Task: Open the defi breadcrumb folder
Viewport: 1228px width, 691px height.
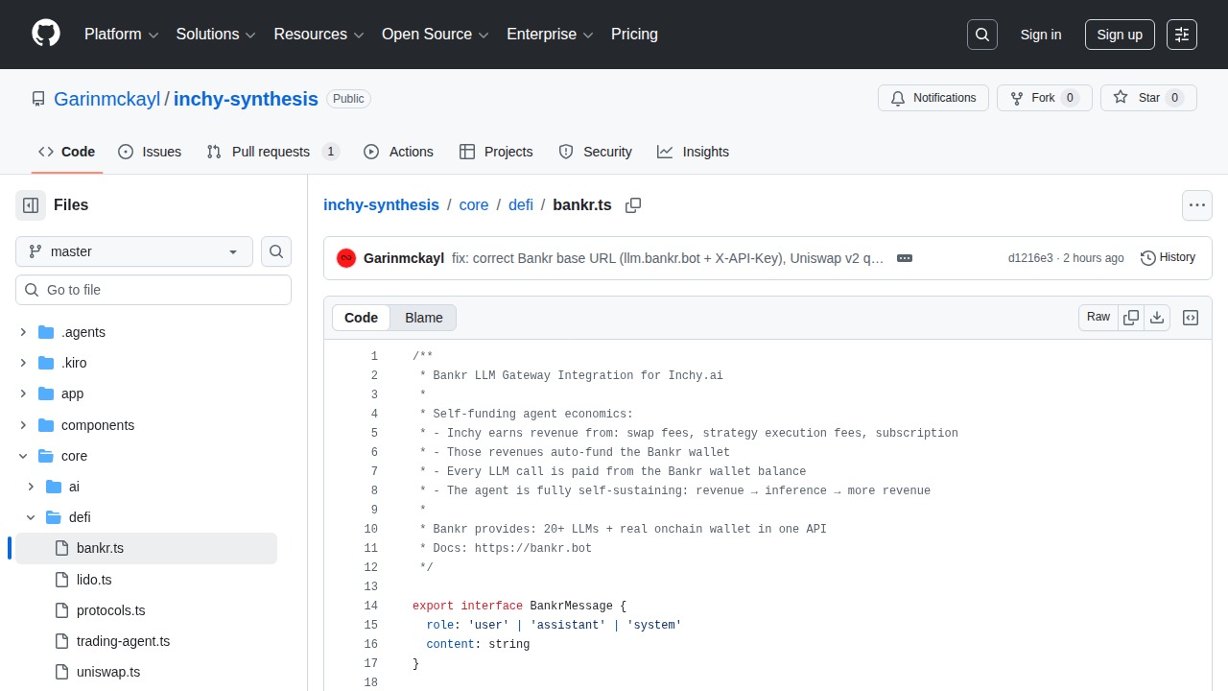Action: tap(521, 205)
